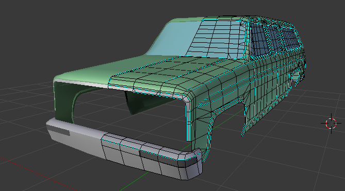This screenshot has width=345, height=191.
Task: Select the rearmost side window glass
Action: point(290,39)
